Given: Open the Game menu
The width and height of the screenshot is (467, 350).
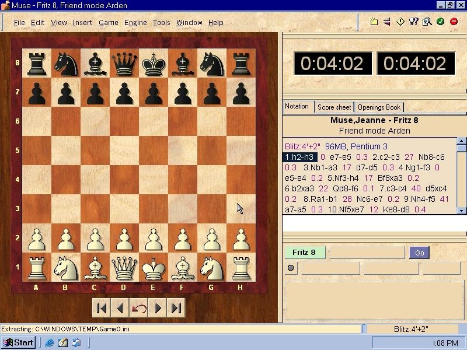Looking at the screenshot, I should [109, 23].
